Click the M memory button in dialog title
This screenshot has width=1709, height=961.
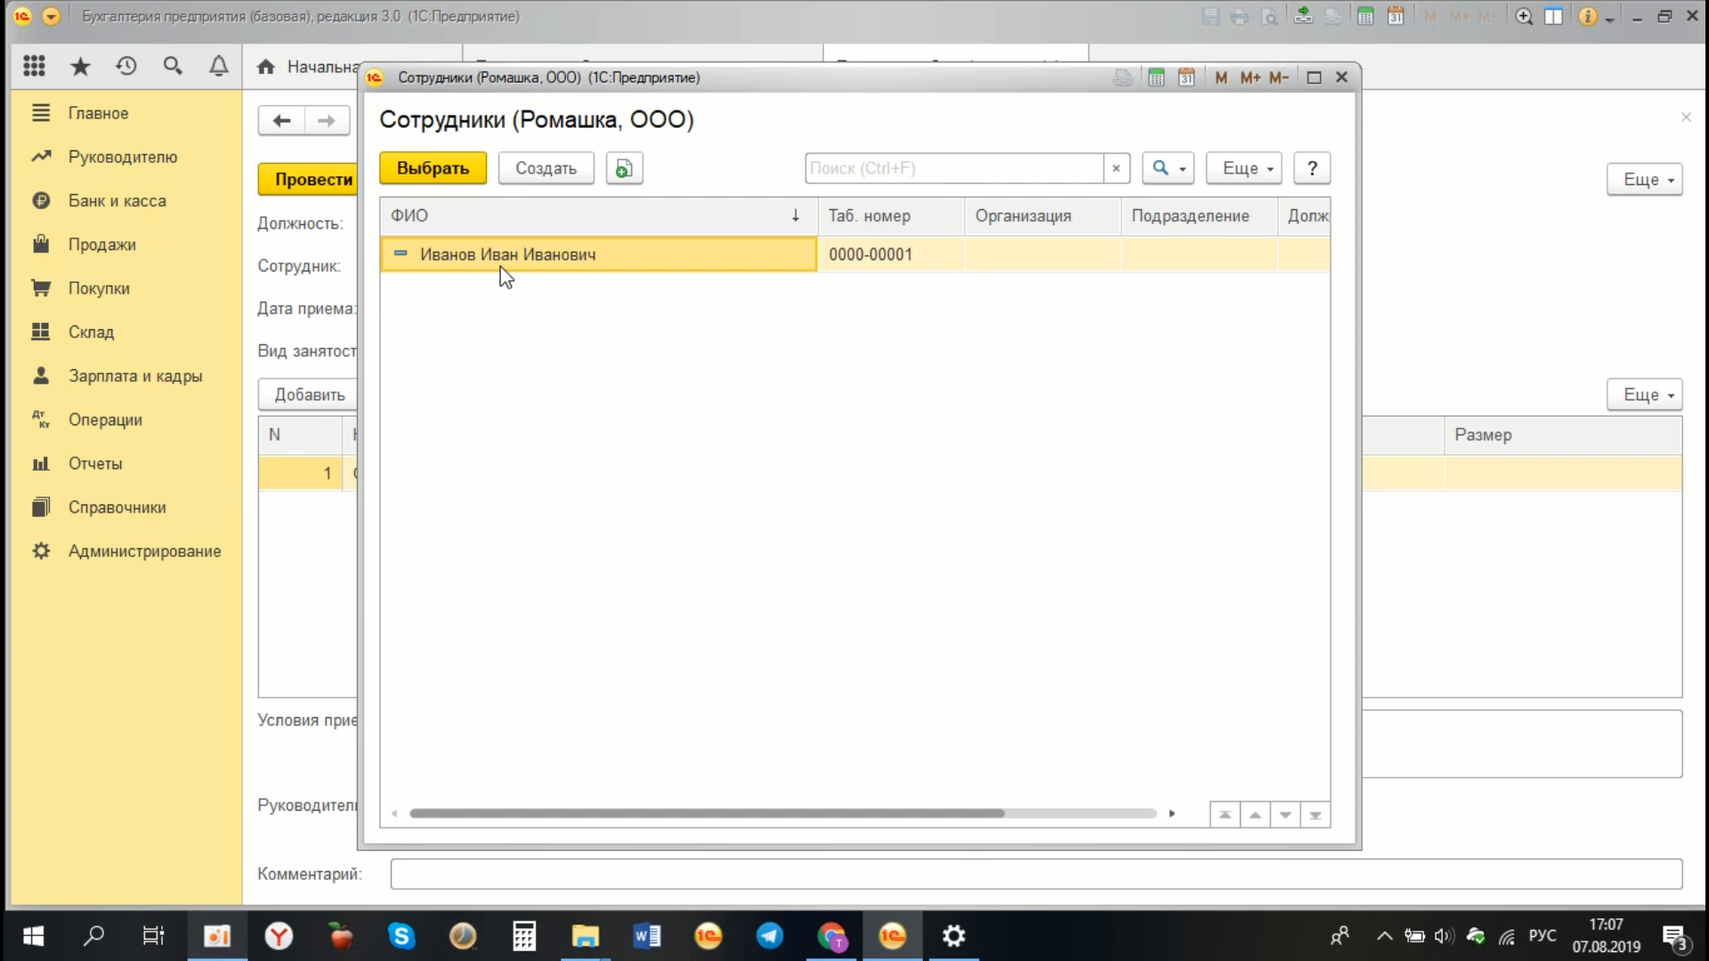(1221, 77)
